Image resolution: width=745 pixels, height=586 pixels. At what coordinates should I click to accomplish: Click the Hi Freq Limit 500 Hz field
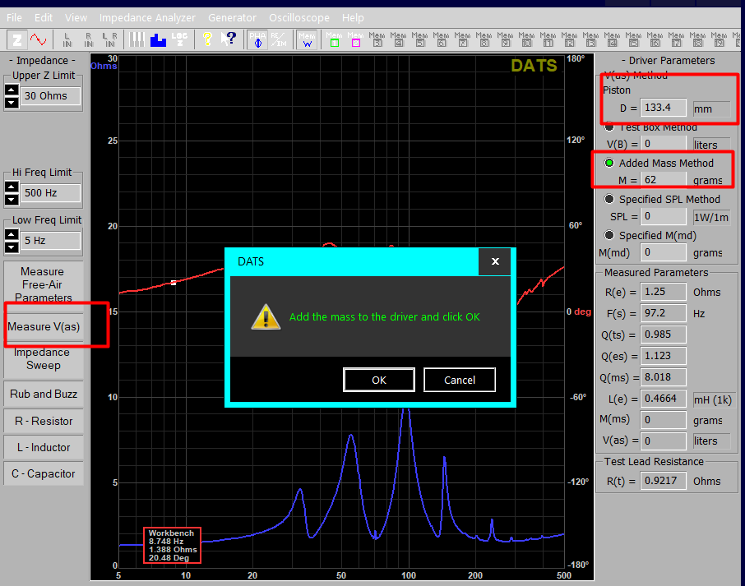click(x=50, y=193)
